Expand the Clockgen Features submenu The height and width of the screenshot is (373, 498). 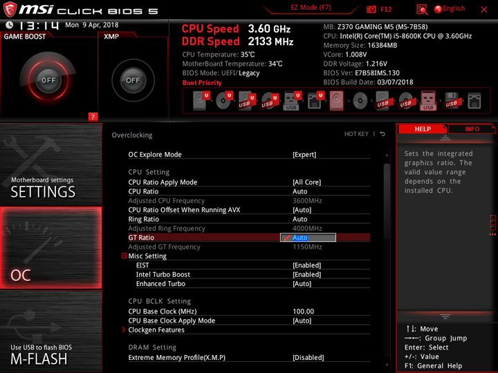[x=124, y=330]
